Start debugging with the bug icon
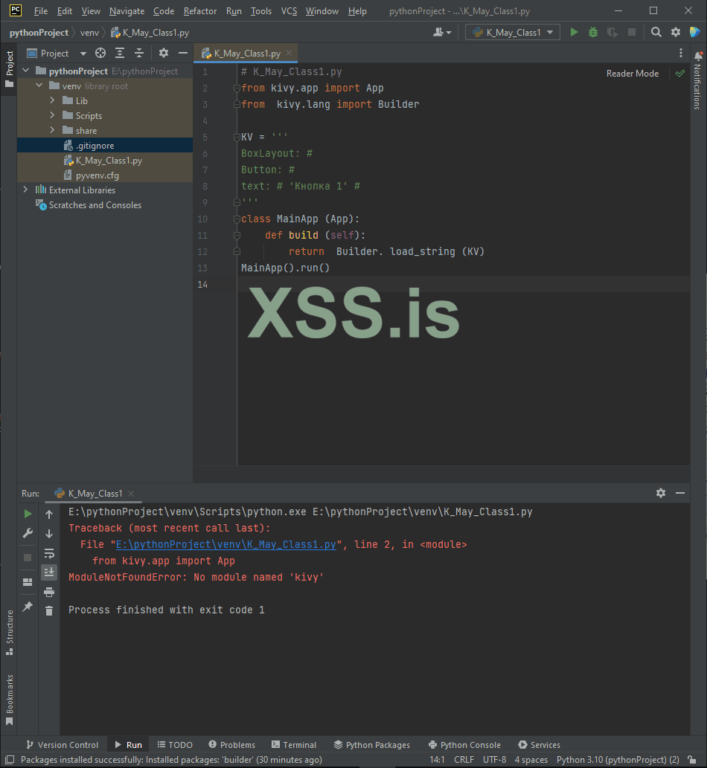The width and height of the screenshot is (707, 768). 592,32
